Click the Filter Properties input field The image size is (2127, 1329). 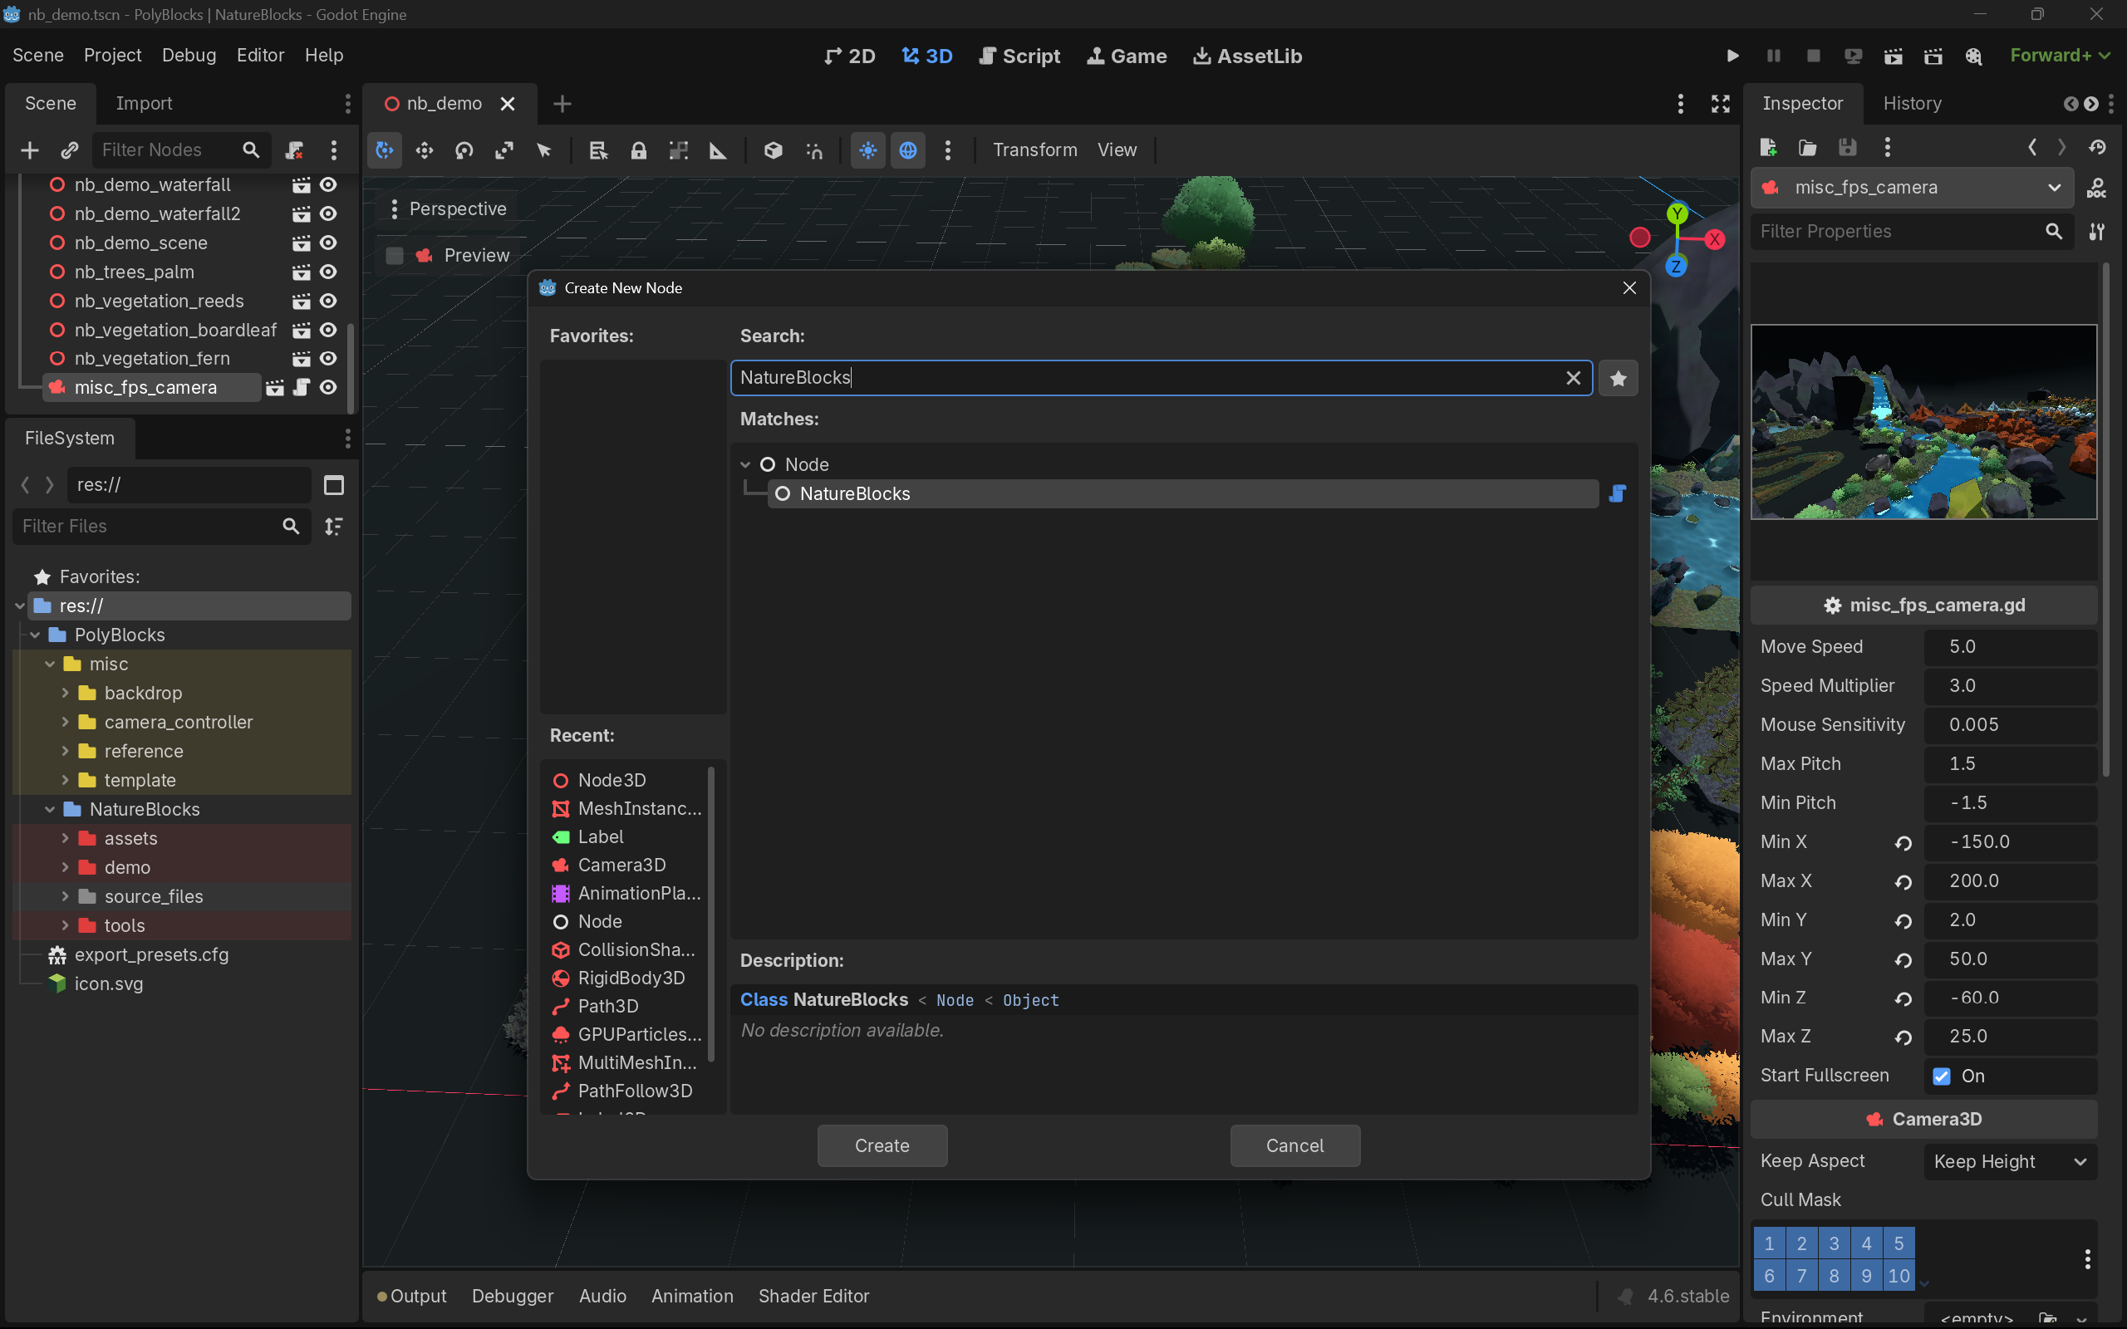click(1912, 231)
